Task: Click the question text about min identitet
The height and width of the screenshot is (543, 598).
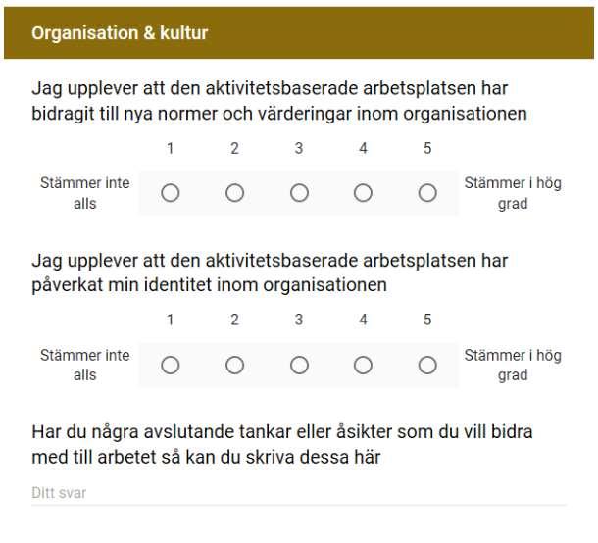Action: pos(270,272)
